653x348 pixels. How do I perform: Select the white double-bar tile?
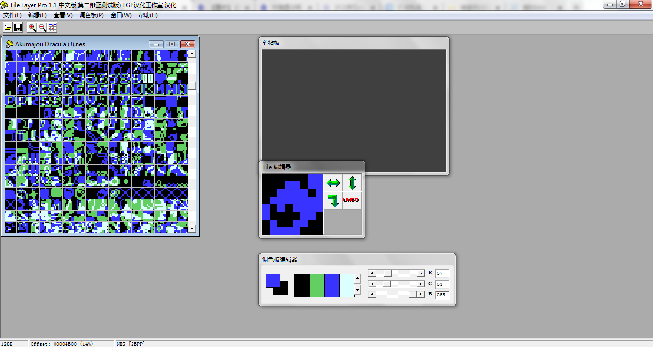click(x=148, y=78)
